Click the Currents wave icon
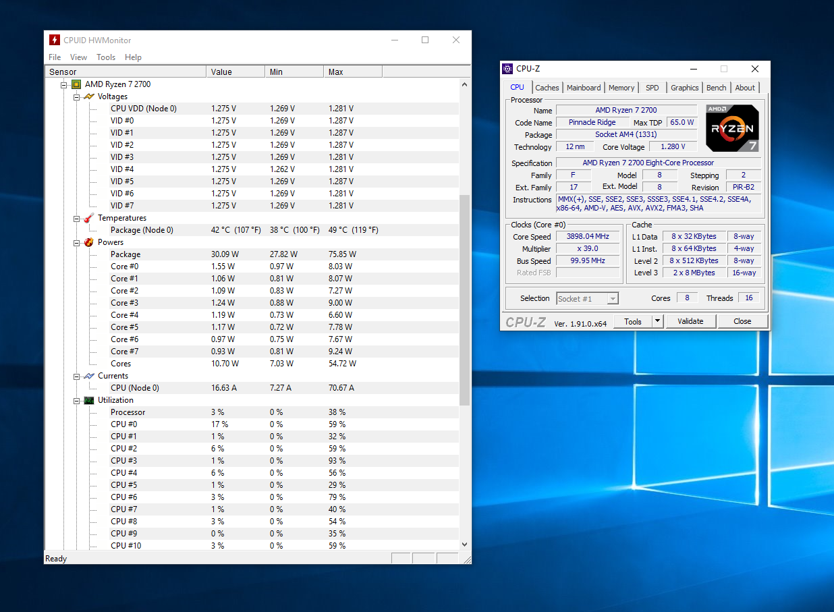The height and width of the screenshot is (612, 834). [89, 376]
